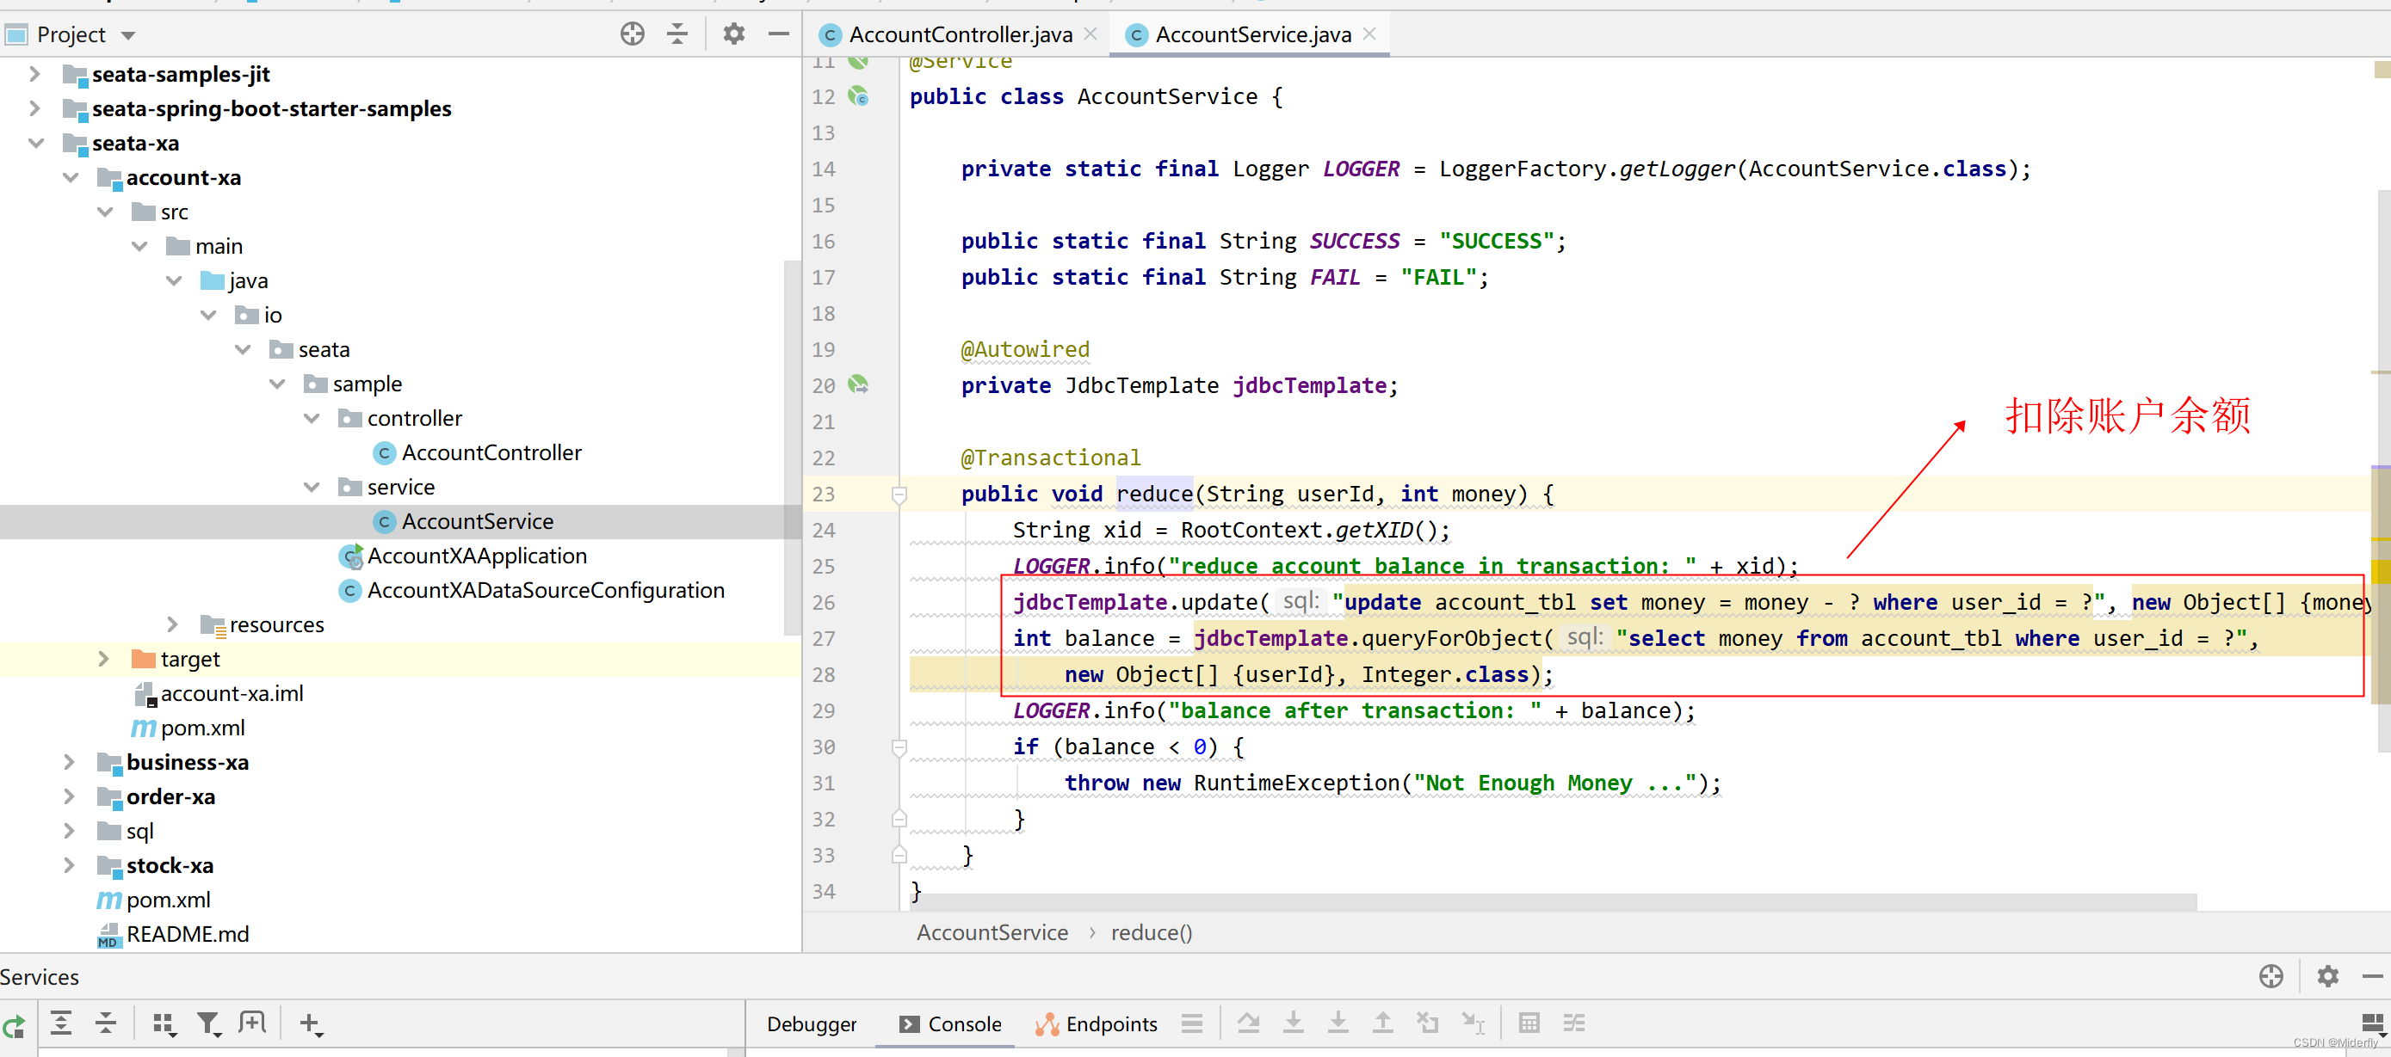Toggle fold marker beside if statement line 30
2391x1057 pixels.
pos(899,747)
